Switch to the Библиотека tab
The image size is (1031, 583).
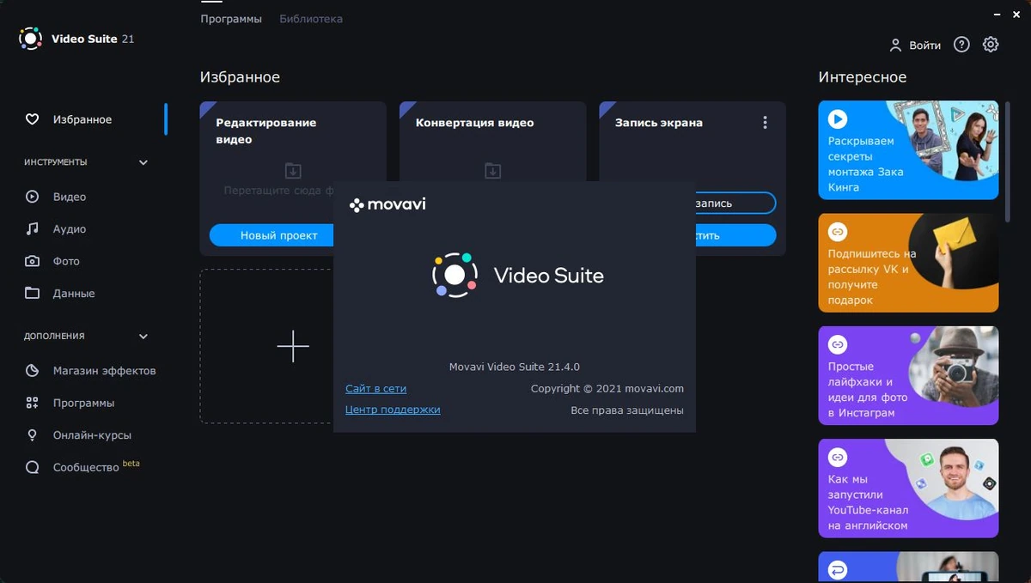[311, 19]
